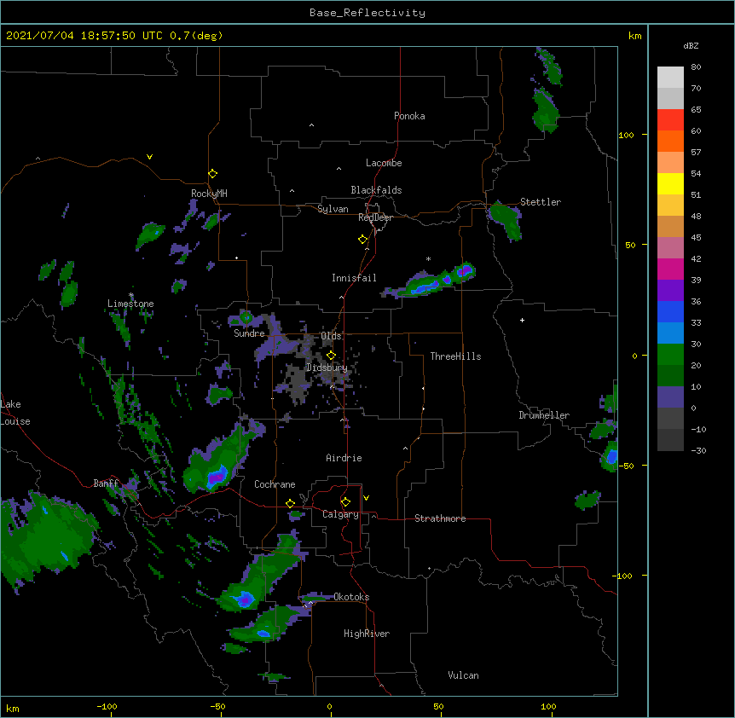Select the lightest gray swatch at legend top

point(670,77)
